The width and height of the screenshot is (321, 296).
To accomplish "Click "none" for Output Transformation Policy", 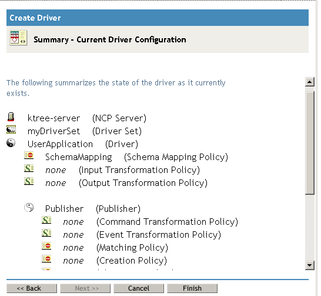I will (56, 183).
